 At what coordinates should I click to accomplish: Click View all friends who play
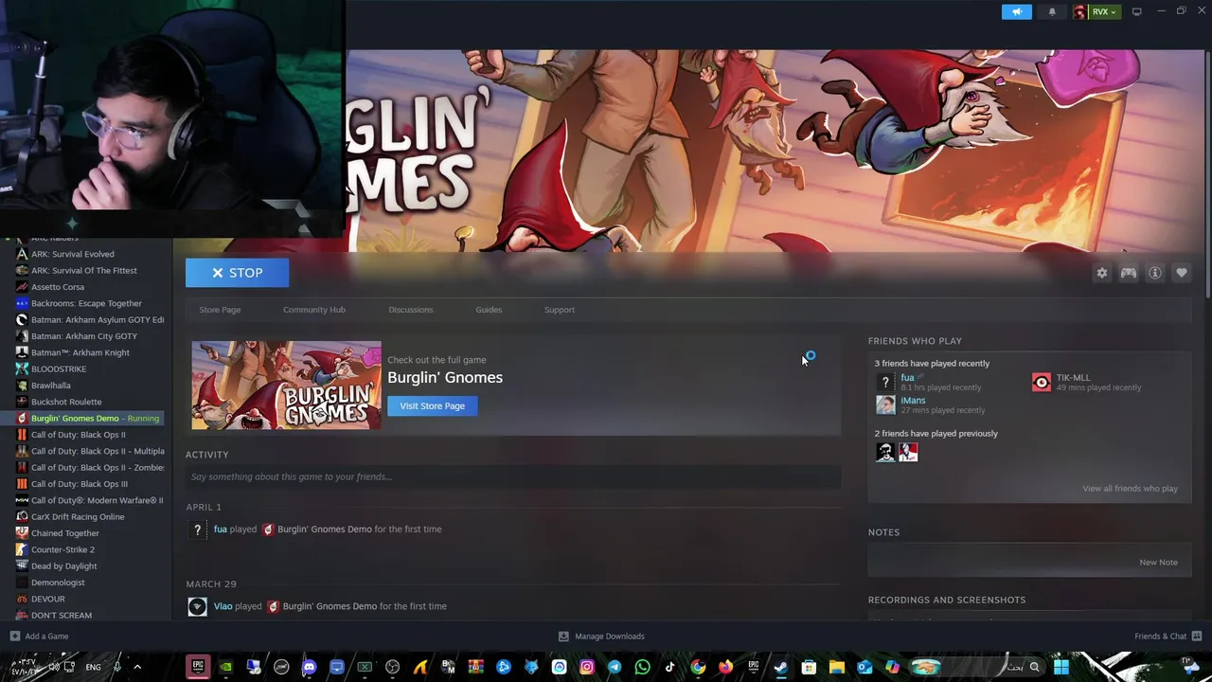(x=1130, y=489)
